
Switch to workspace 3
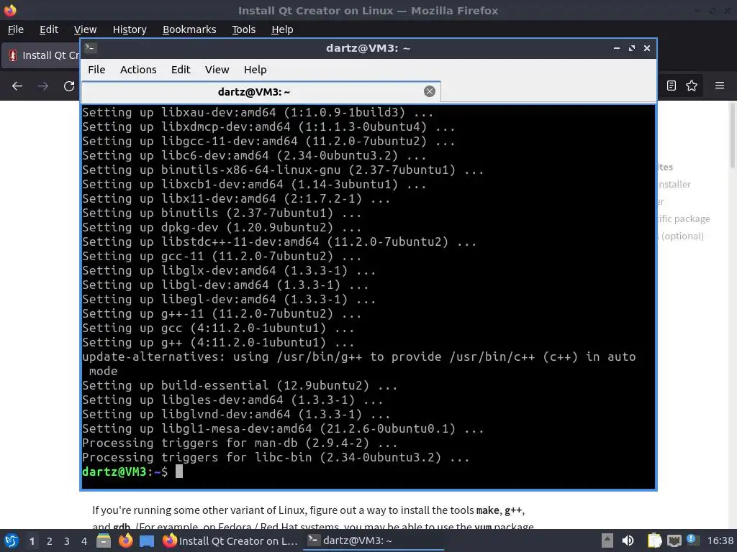67,541
